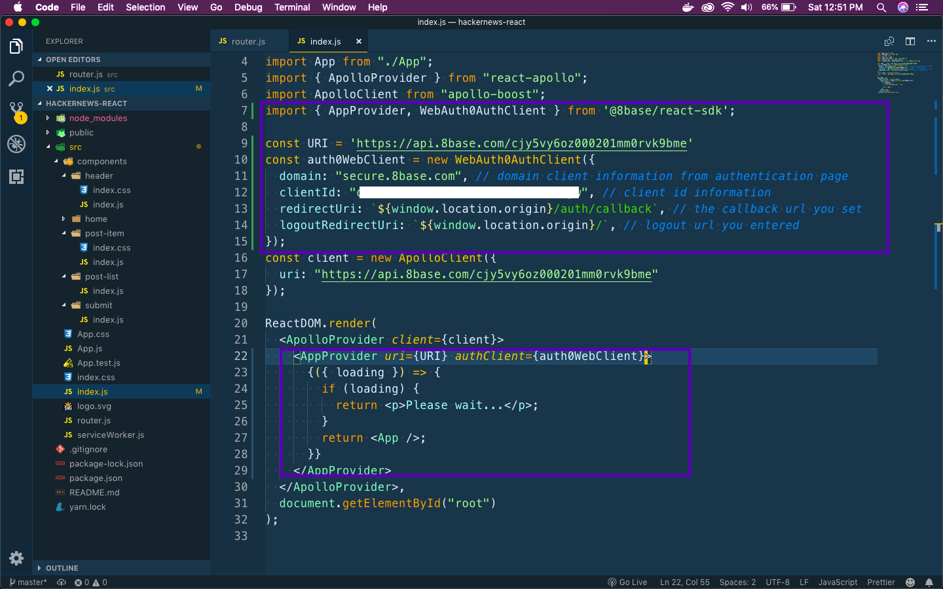Screen dimensions: 943x589
Task: Collapse the submit folder
Action: pyautogui.click(x=121, y=305)
